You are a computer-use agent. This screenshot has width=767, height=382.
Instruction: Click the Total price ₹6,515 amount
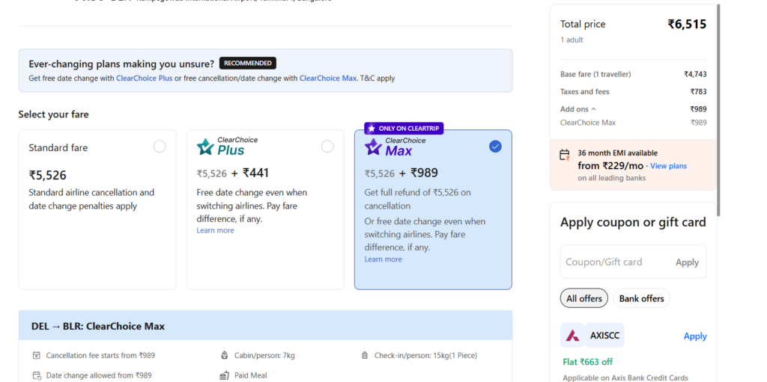(687, 24)
